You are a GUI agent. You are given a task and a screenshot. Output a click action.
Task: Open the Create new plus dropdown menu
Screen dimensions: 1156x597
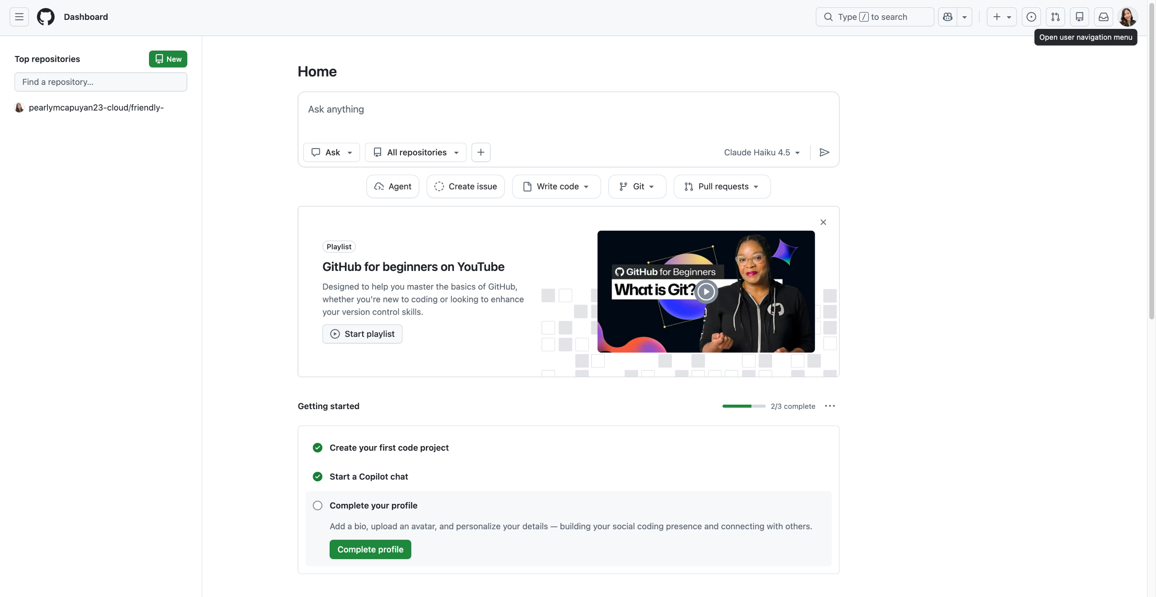pos(1001,17)
